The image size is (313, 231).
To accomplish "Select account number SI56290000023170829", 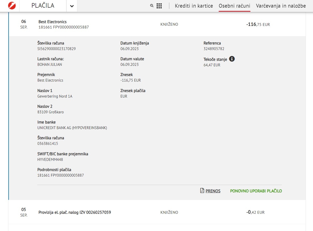I will point(57,49).
